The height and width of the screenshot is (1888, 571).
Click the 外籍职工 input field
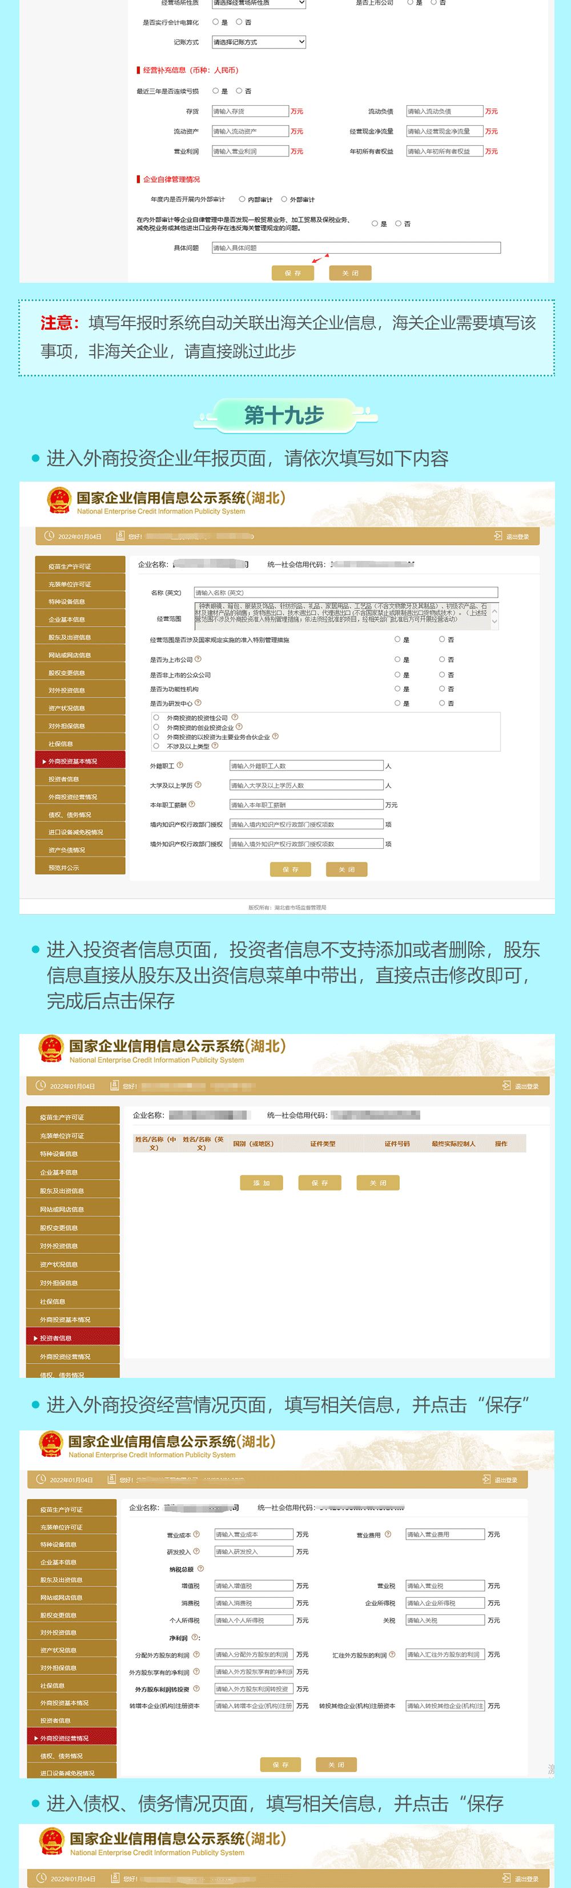(x=307, y=765)
